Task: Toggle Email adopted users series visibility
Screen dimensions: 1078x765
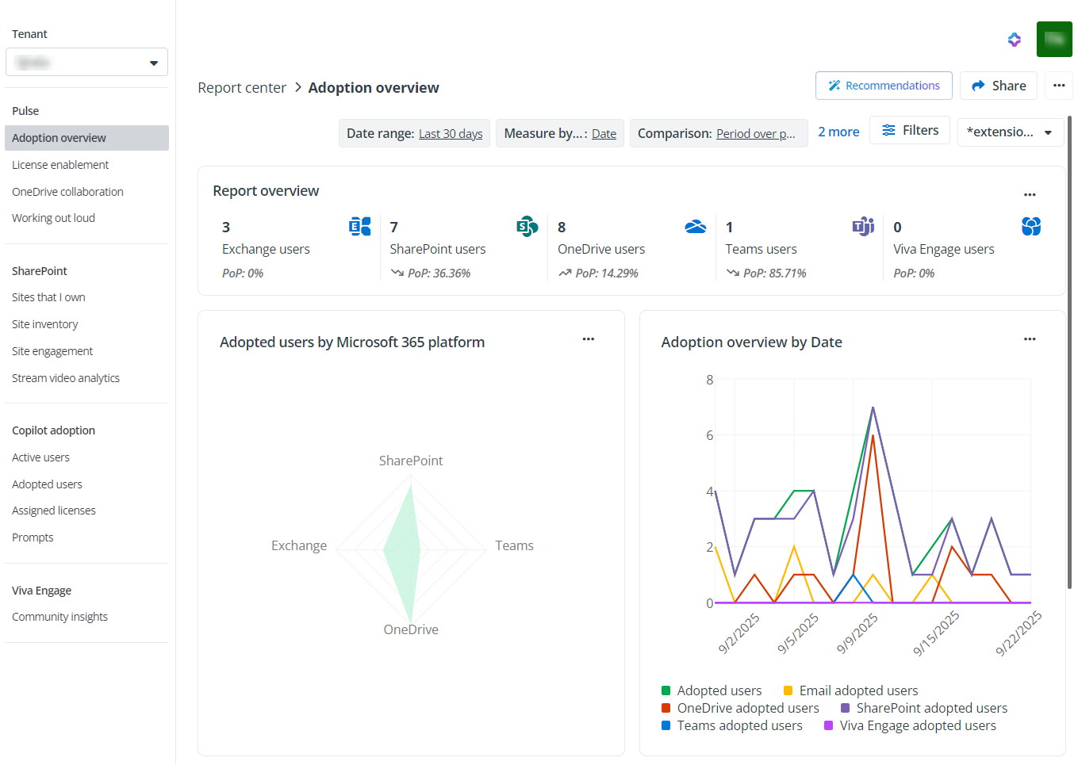Action: (850, 690)
